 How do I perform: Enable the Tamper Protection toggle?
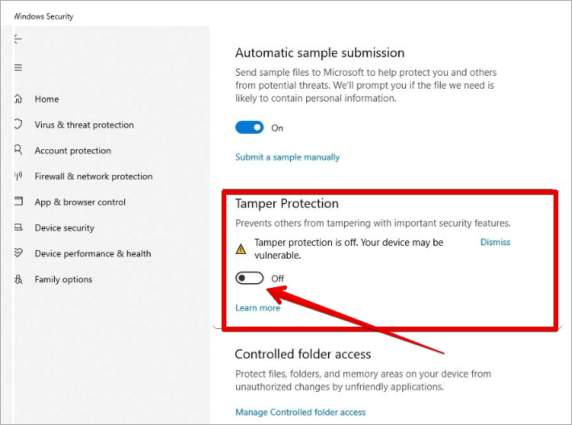tap(250, 278)
